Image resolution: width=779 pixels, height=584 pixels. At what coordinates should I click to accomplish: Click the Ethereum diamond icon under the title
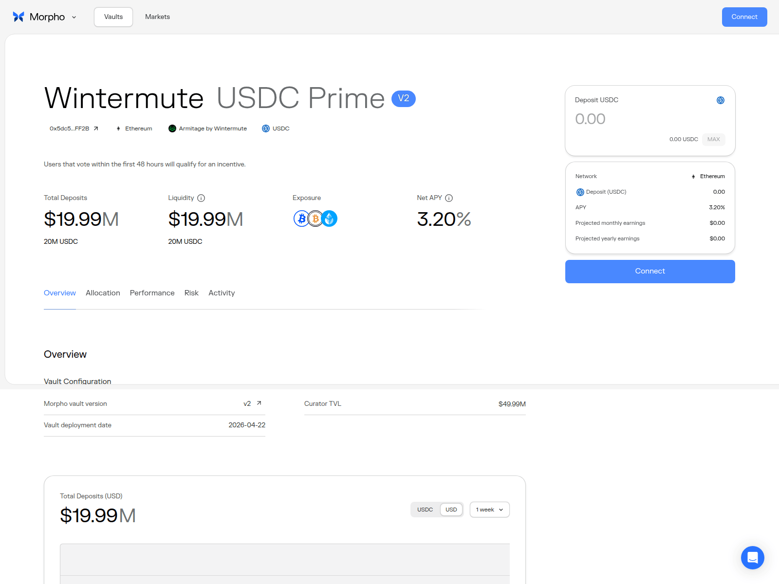(118, 128)
